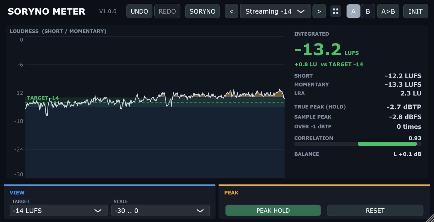This screenshot has height=222, width=434.
Task: Click the balance value L +0.1 dB
Action: pyautogui.click(x=407, y=154)
